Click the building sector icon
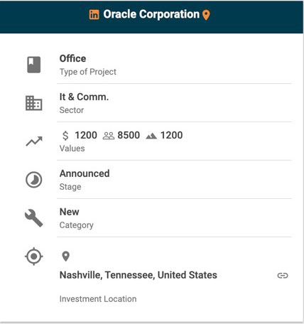304x324 pixels. 34,103
